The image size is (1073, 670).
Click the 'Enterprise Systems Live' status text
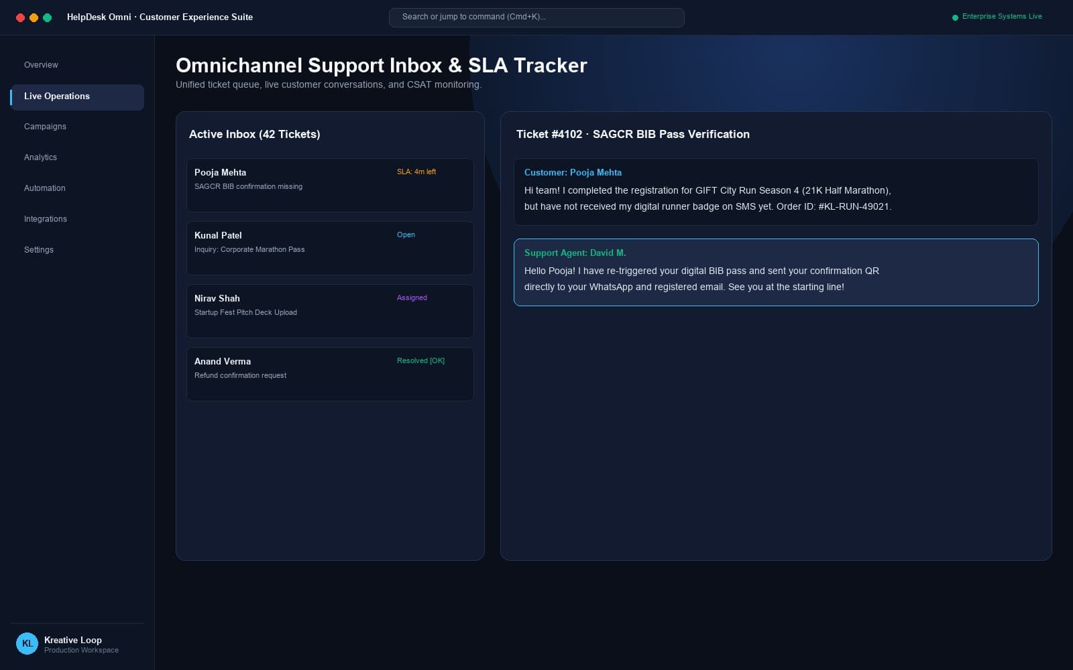point(1002,17)
